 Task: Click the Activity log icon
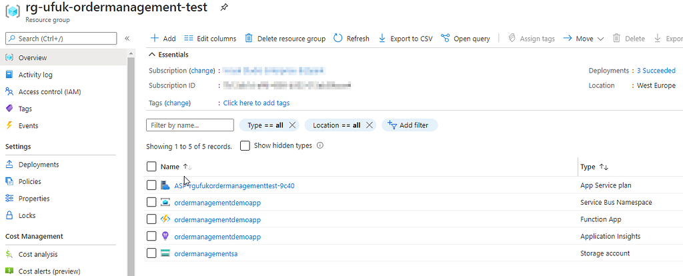tap(9, 75)
